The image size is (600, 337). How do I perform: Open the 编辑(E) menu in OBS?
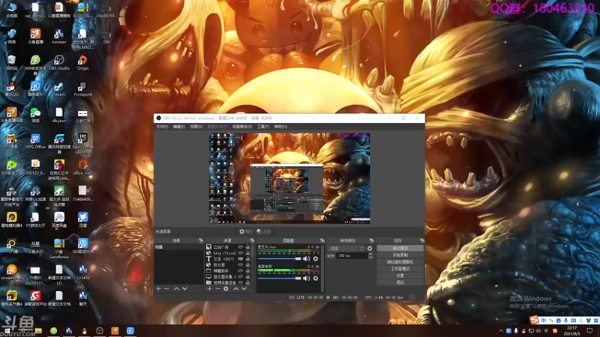point(178,127)
